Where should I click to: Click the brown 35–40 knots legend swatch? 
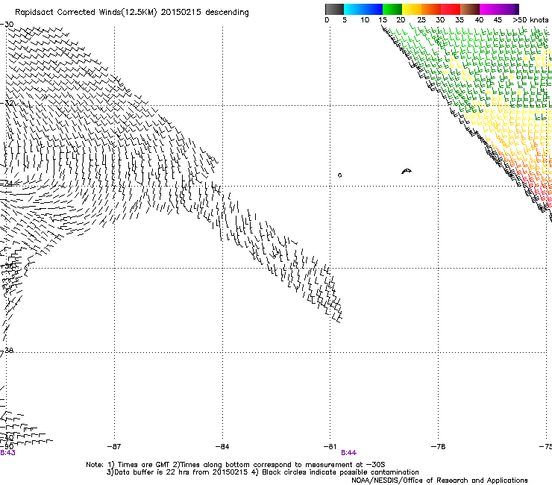(470, 9)
